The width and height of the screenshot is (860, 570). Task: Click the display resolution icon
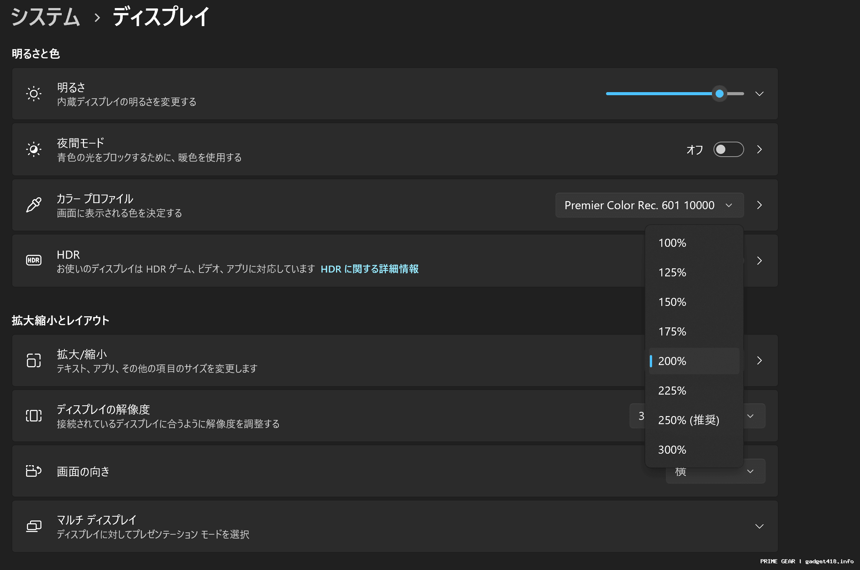[34, 416]
